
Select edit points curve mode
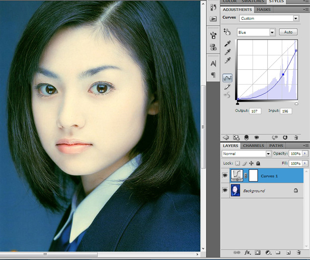[x=228, y=78]
